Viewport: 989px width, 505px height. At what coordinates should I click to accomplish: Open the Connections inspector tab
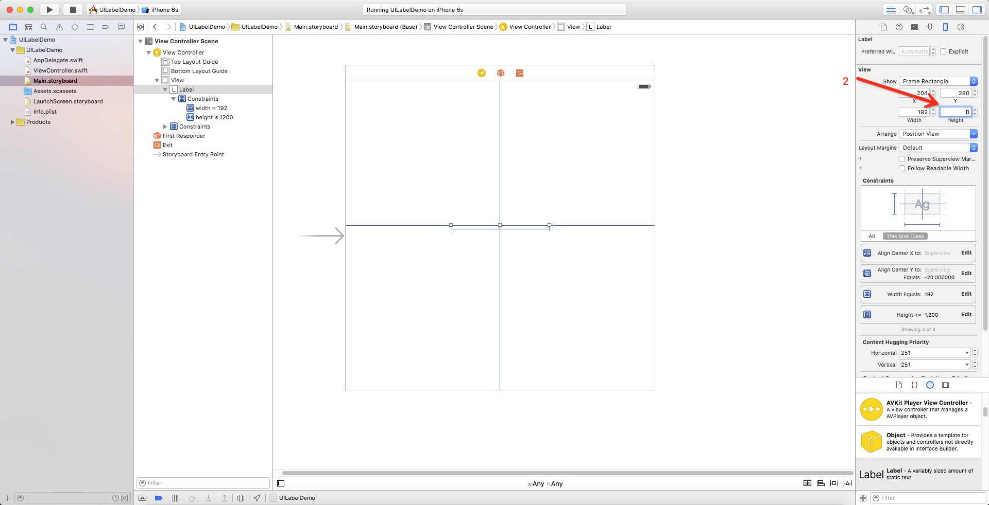point(961,27)
